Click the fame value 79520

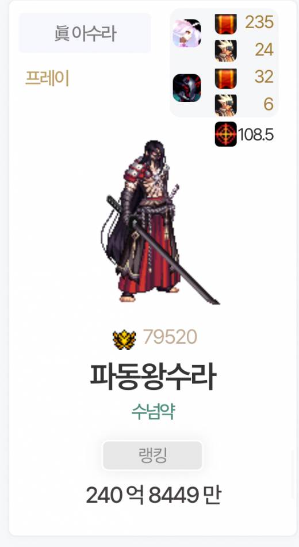[170, 337]
